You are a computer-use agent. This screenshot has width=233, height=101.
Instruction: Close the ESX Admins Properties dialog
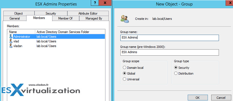point(105,3)
